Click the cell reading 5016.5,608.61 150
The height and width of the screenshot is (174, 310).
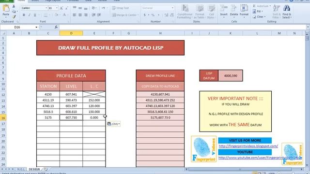coord(160,112)
